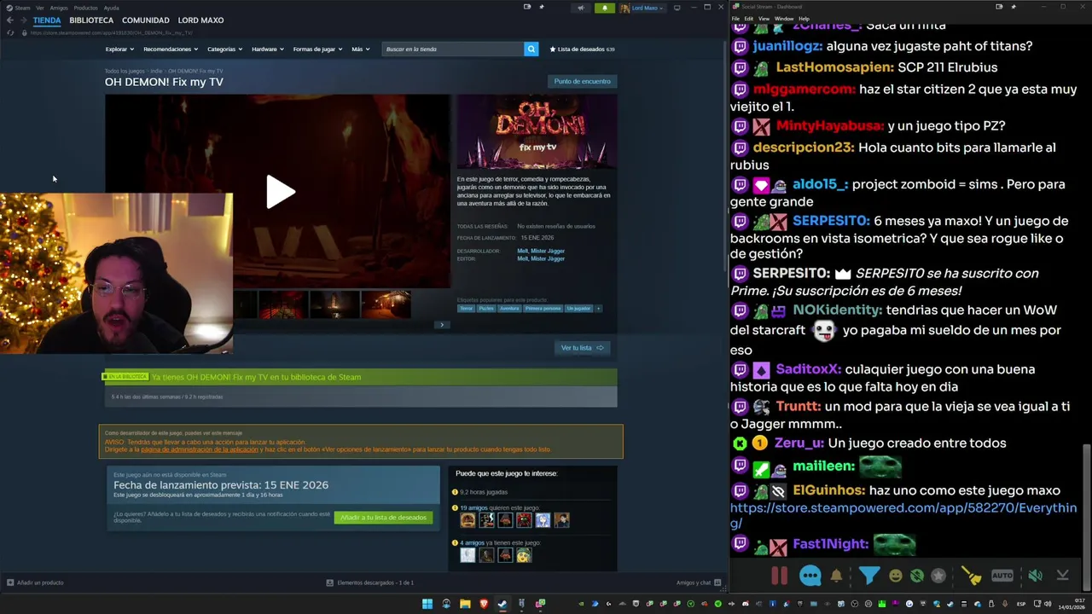1092x614 pixels.
Task: Select the Terror tag
Action: [466, 308]
